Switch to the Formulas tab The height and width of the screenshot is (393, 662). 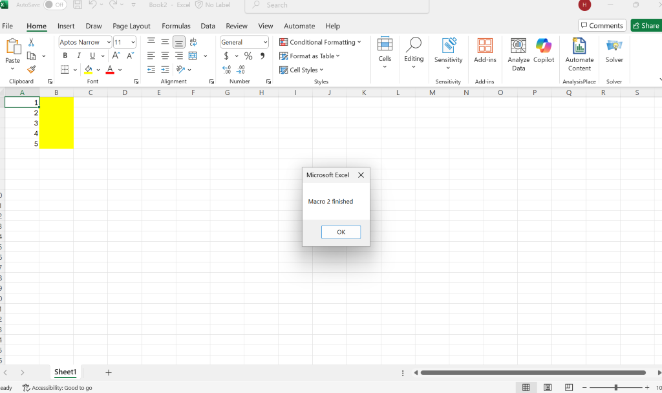pos(176,26)
